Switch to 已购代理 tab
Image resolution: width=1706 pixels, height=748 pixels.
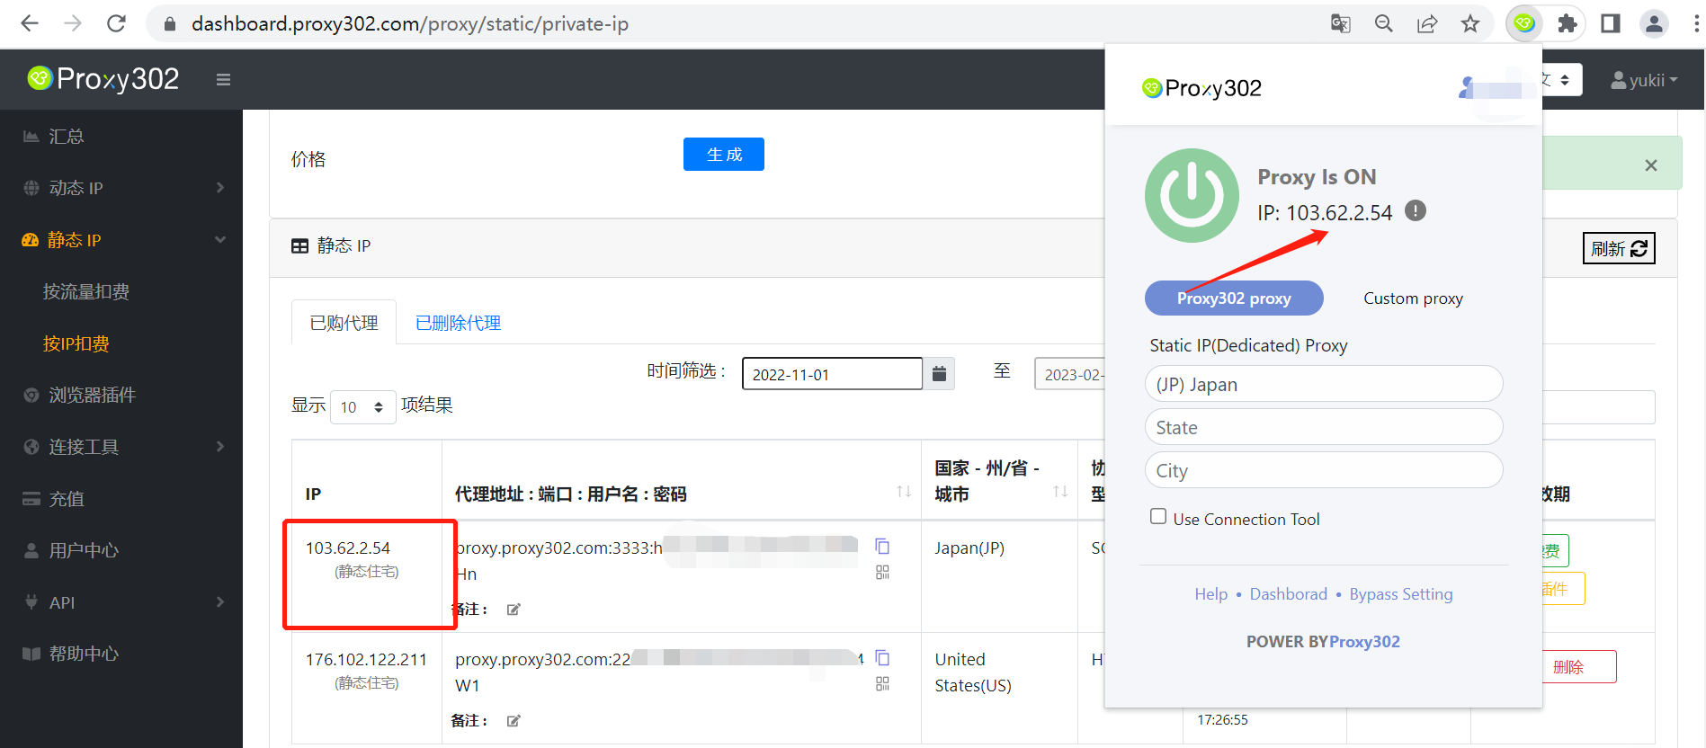click(344, 323)
